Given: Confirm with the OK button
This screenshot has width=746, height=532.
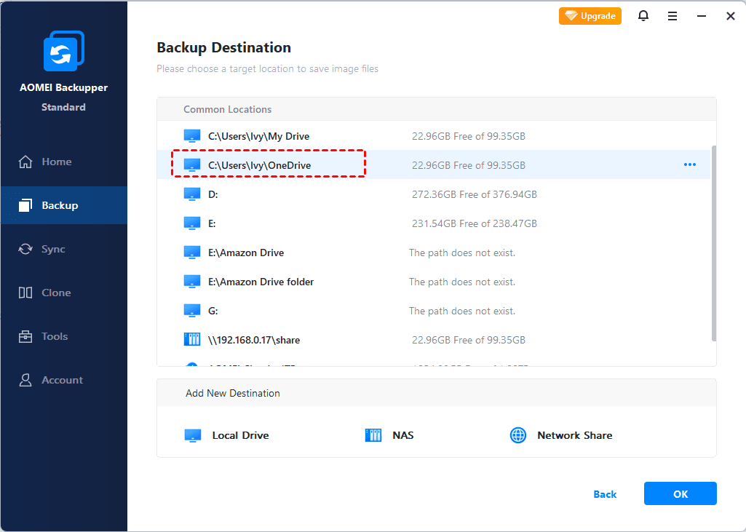Looking at the screenshot, I should coord(680,493).
